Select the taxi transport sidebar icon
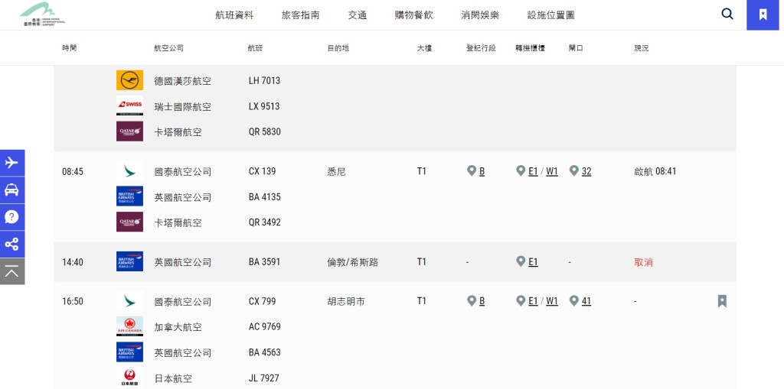The height and width of the screenshot is (389, 784). click(x=12, y=190)
